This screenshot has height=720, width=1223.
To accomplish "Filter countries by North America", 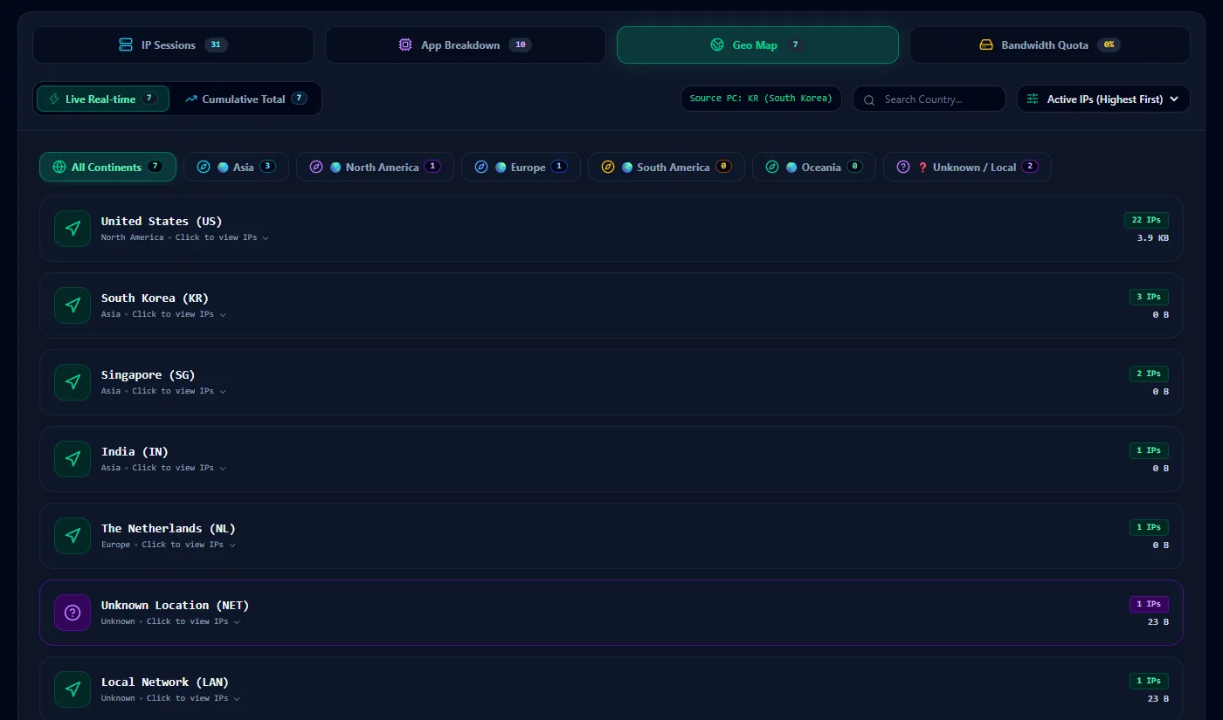I will pos(375,167).
